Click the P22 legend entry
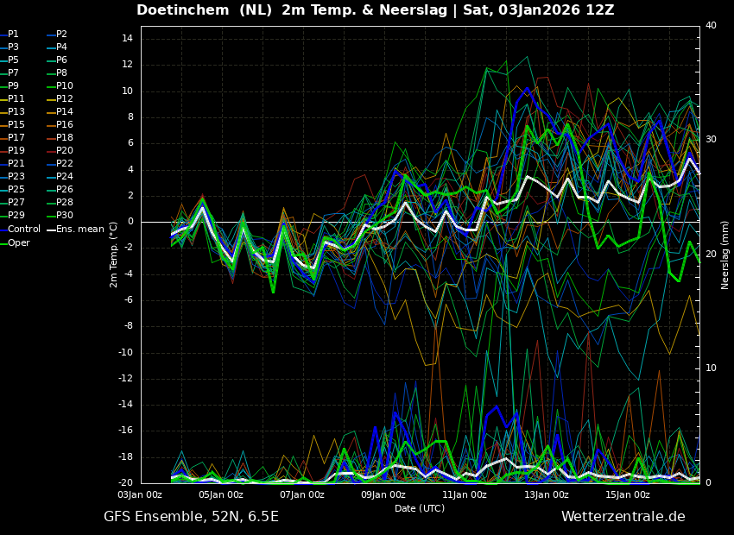734x535 pixels. coord(60,163)
